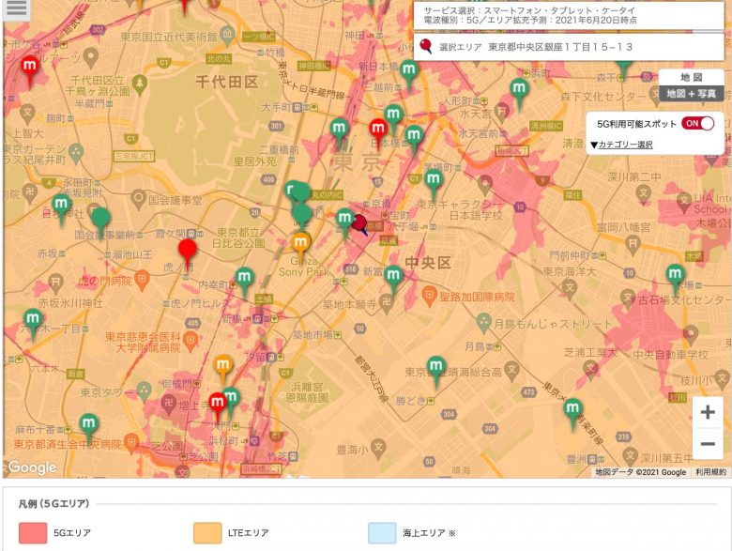Switch to the 地図 map view

point(692,78)
